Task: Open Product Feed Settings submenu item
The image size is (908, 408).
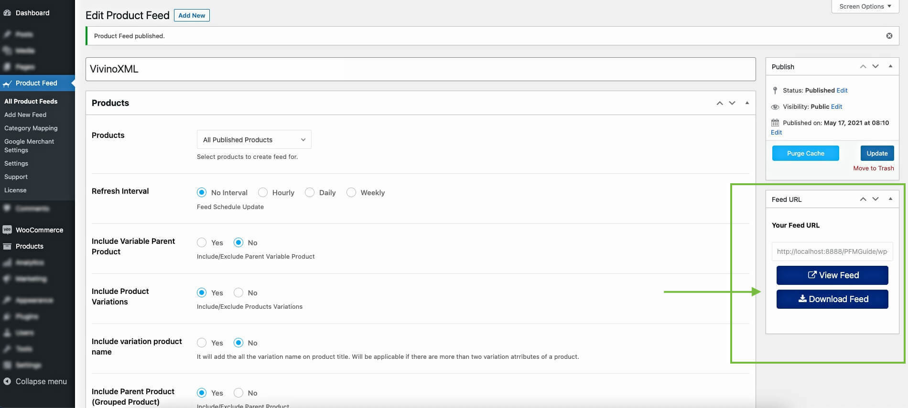Action: 16,163
